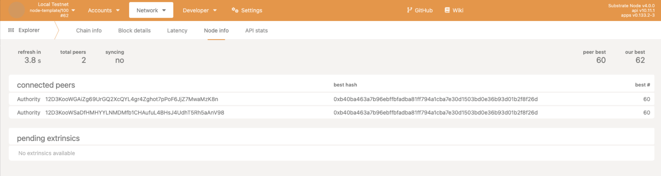
Task: Open the GitHub link
Action: click(420, 10)
